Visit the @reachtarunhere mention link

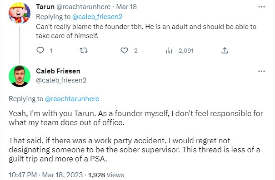(72, 99)
